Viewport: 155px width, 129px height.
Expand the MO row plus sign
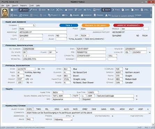pyautogui.click(x=137, y=99)
